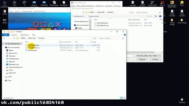Launch Grand Theft Auto desktop shortcut

152,3
